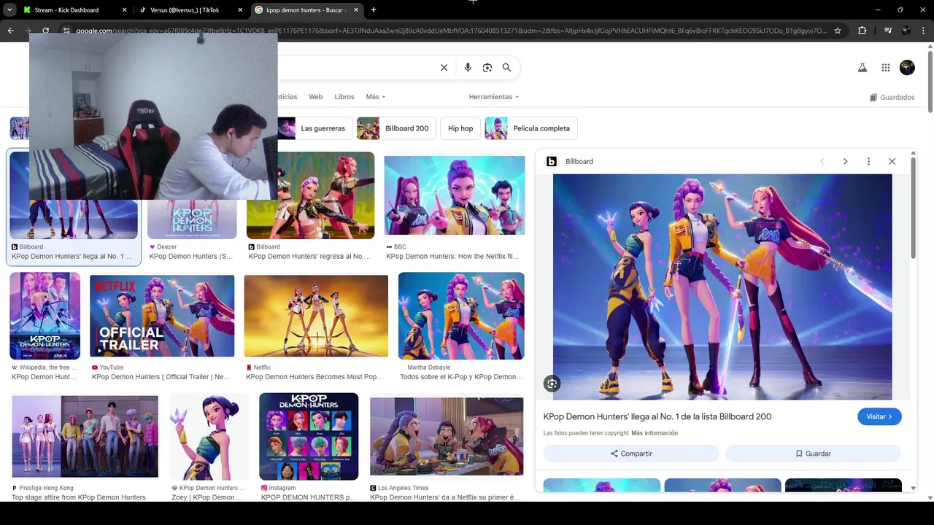Close the Billboard image preview panel

tap(892, 161)
